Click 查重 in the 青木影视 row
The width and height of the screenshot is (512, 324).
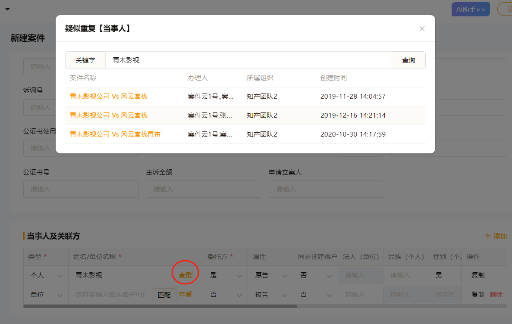(x=185, y=275)
